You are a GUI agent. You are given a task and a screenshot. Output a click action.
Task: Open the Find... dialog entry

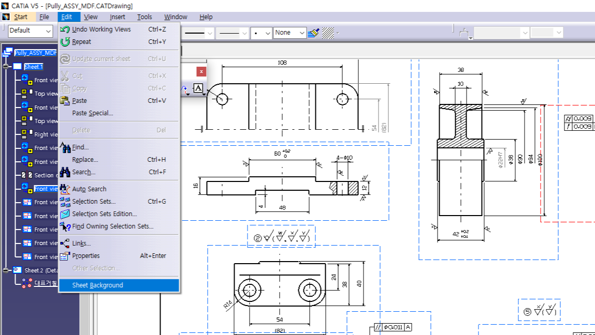(x=119, y=147)
